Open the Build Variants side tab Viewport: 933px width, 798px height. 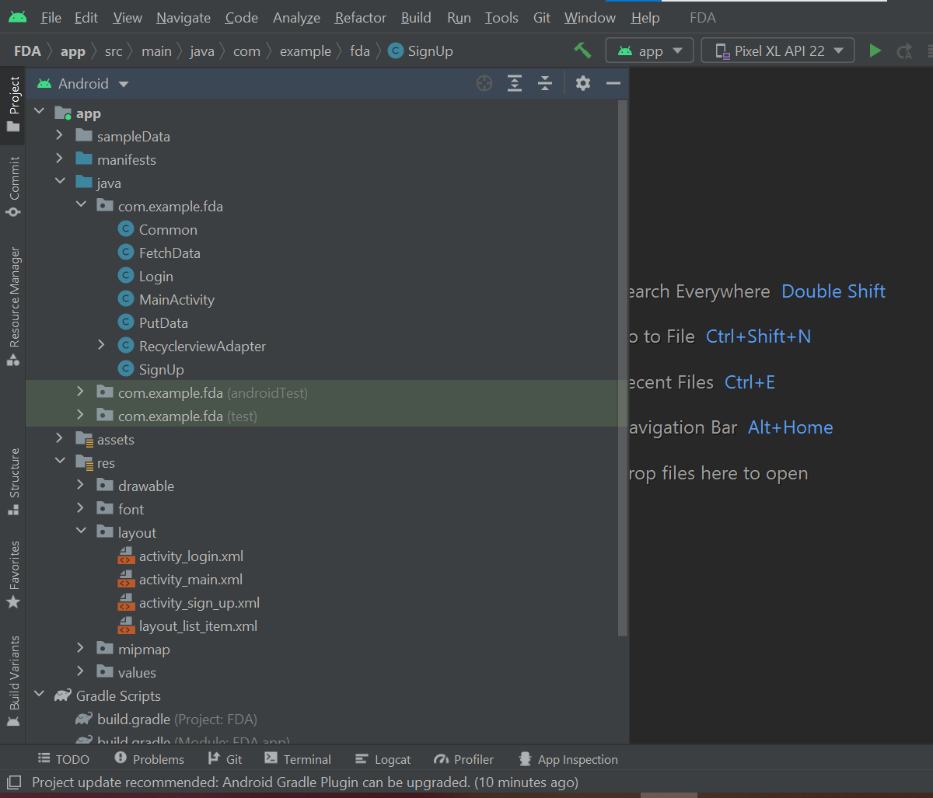tap(13, 681)
